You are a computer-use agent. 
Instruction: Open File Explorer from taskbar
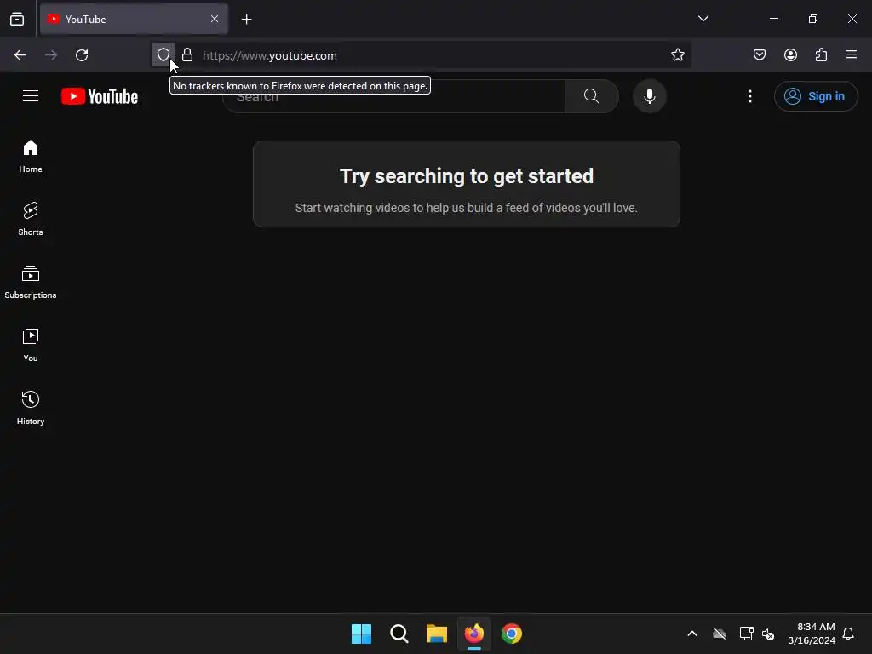[x=437, y=634]
